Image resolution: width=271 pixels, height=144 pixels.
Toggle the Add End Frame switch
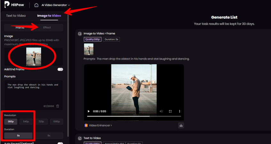[x=60, y=69]
